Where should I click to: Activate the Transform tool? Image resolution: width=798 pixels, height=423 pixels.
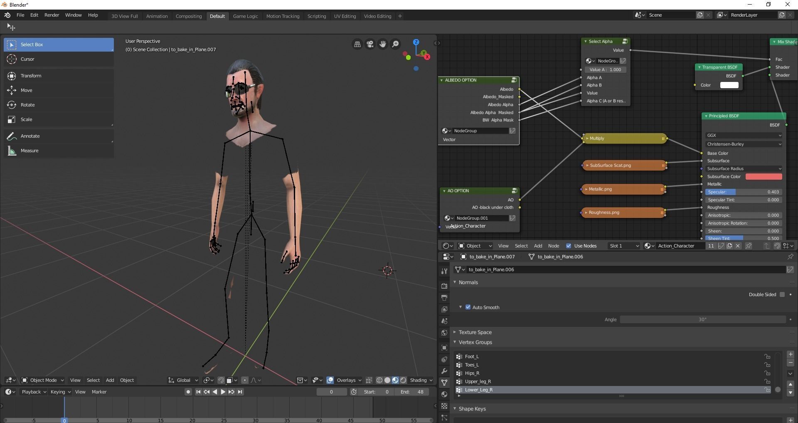(59, 76)
